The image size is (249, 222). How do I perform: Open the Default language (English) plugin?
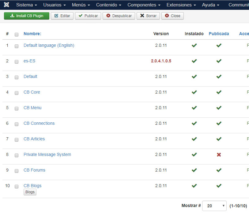49,45
